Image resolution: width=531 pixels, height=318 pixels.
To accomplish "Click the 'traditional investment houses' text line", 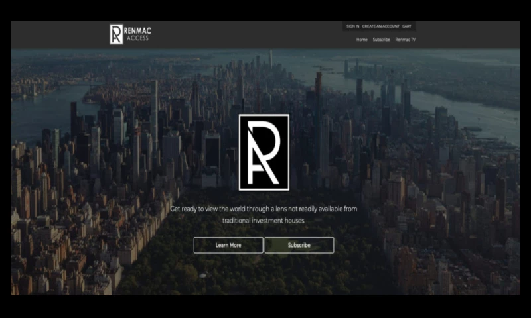I will point(264,221).
